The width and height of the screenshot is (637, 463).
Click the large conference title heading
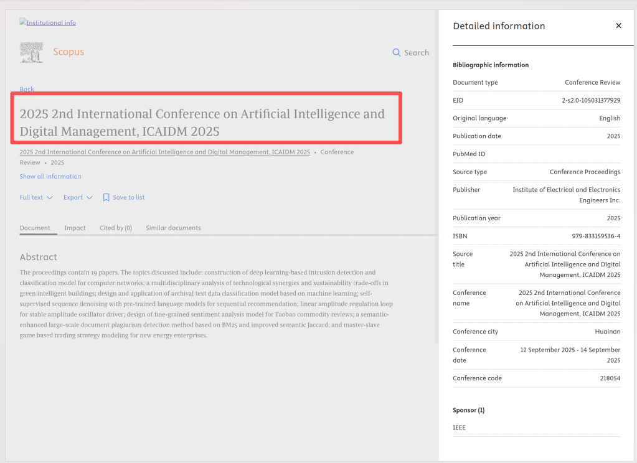click(x=202, y=123)
